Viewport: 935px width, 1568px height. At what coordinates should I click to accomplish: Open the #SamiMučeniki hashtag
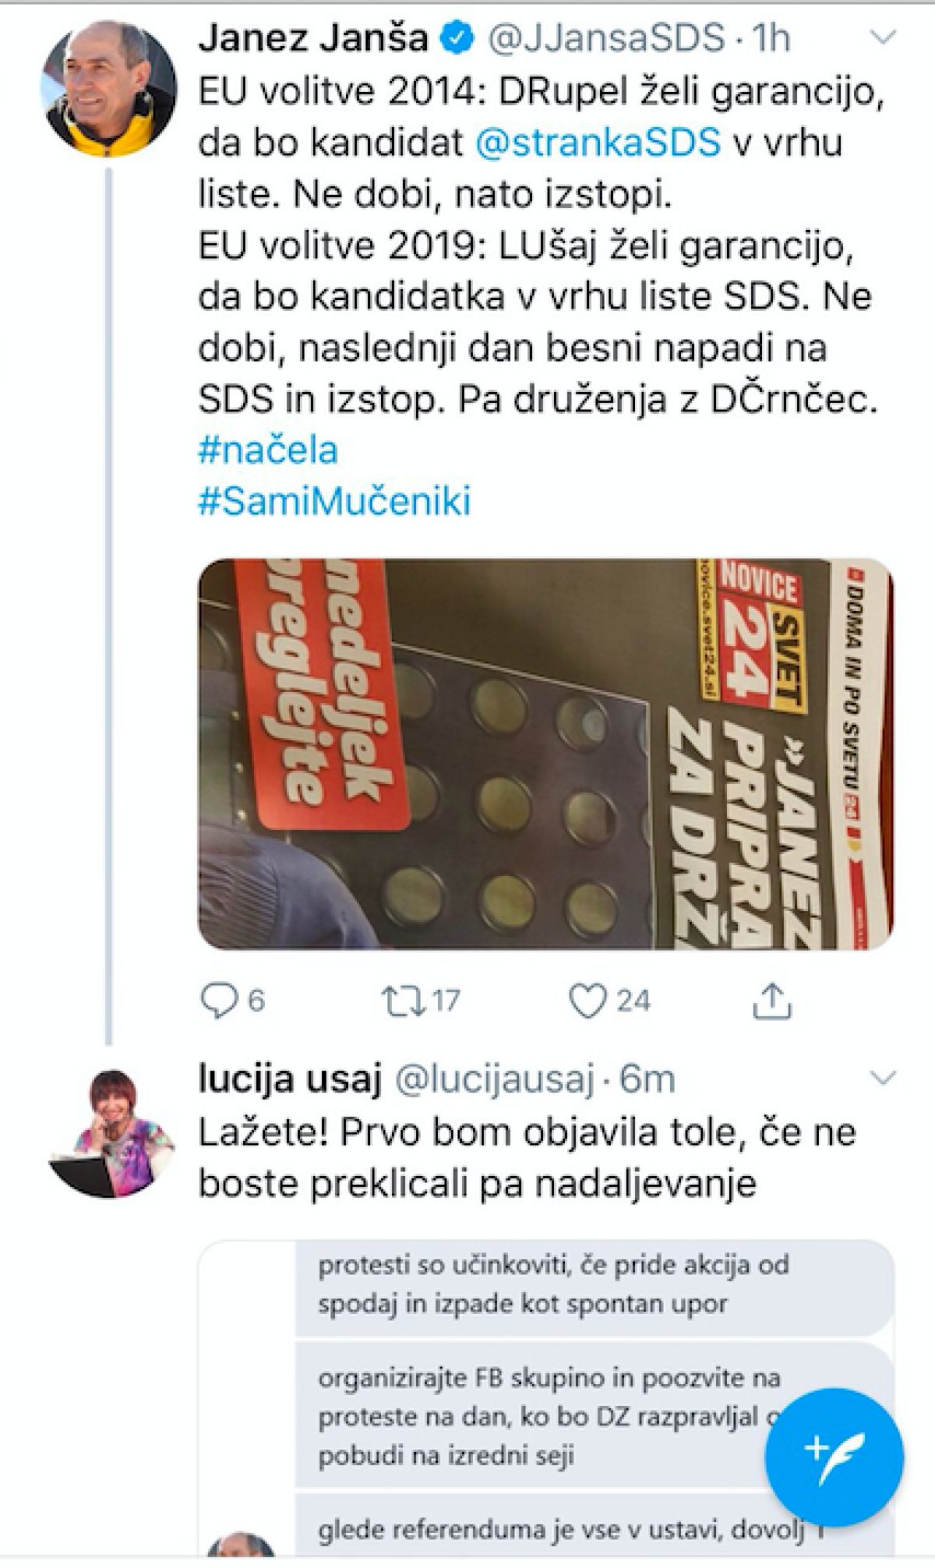point(335,502)
